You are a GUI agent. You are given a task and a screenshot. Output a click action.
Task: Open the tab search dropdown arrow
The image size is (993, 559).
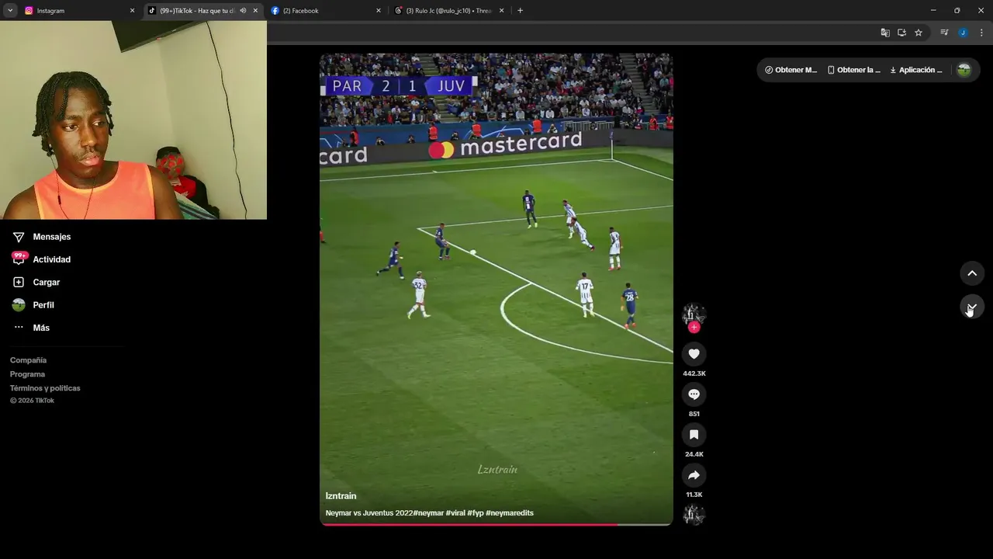(10, 11)
